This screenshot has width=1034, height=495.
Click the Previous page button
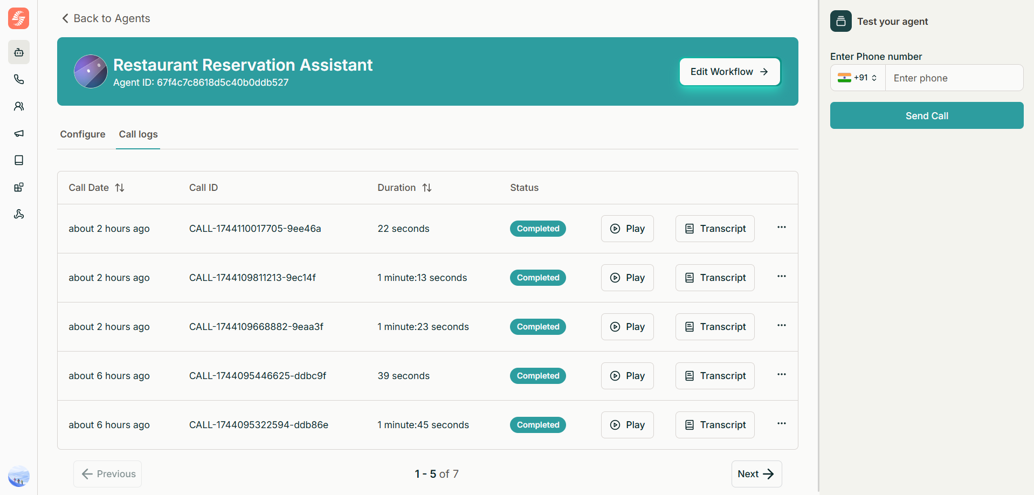coord(108,474)
